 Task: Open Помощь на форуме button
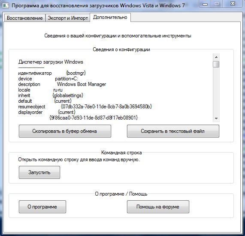click(x=158, y=207)
